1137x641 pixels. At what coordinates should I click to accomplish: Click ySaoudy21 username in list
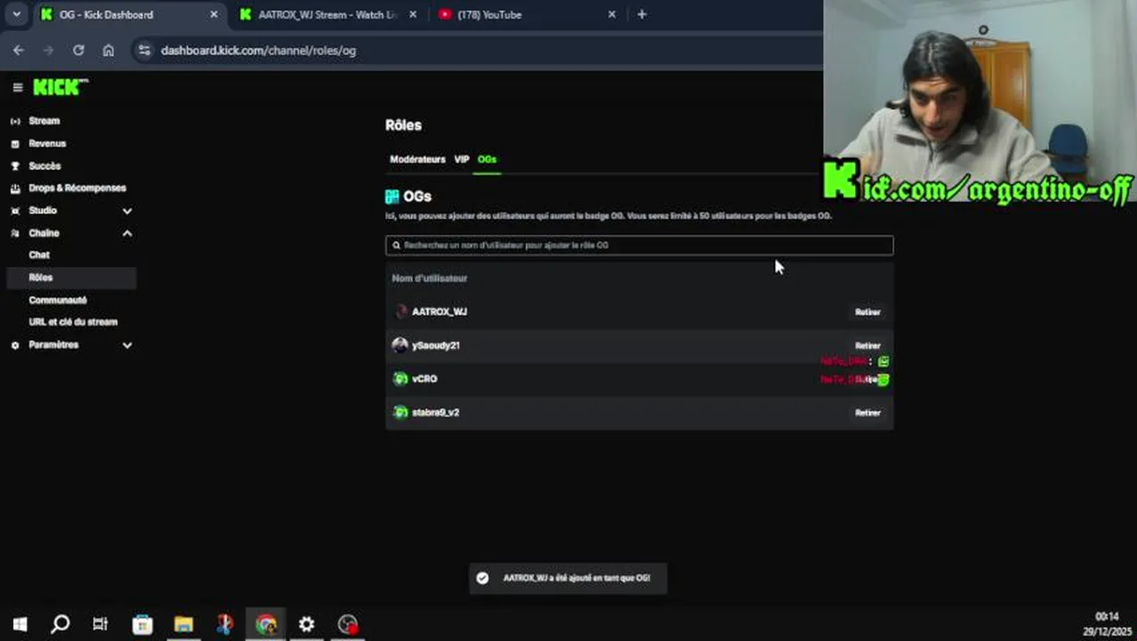pyautogui.click(x=436, y=345)
